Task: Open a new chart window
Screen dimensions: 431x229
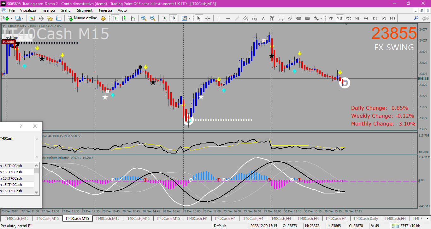Action: (6, 18)
